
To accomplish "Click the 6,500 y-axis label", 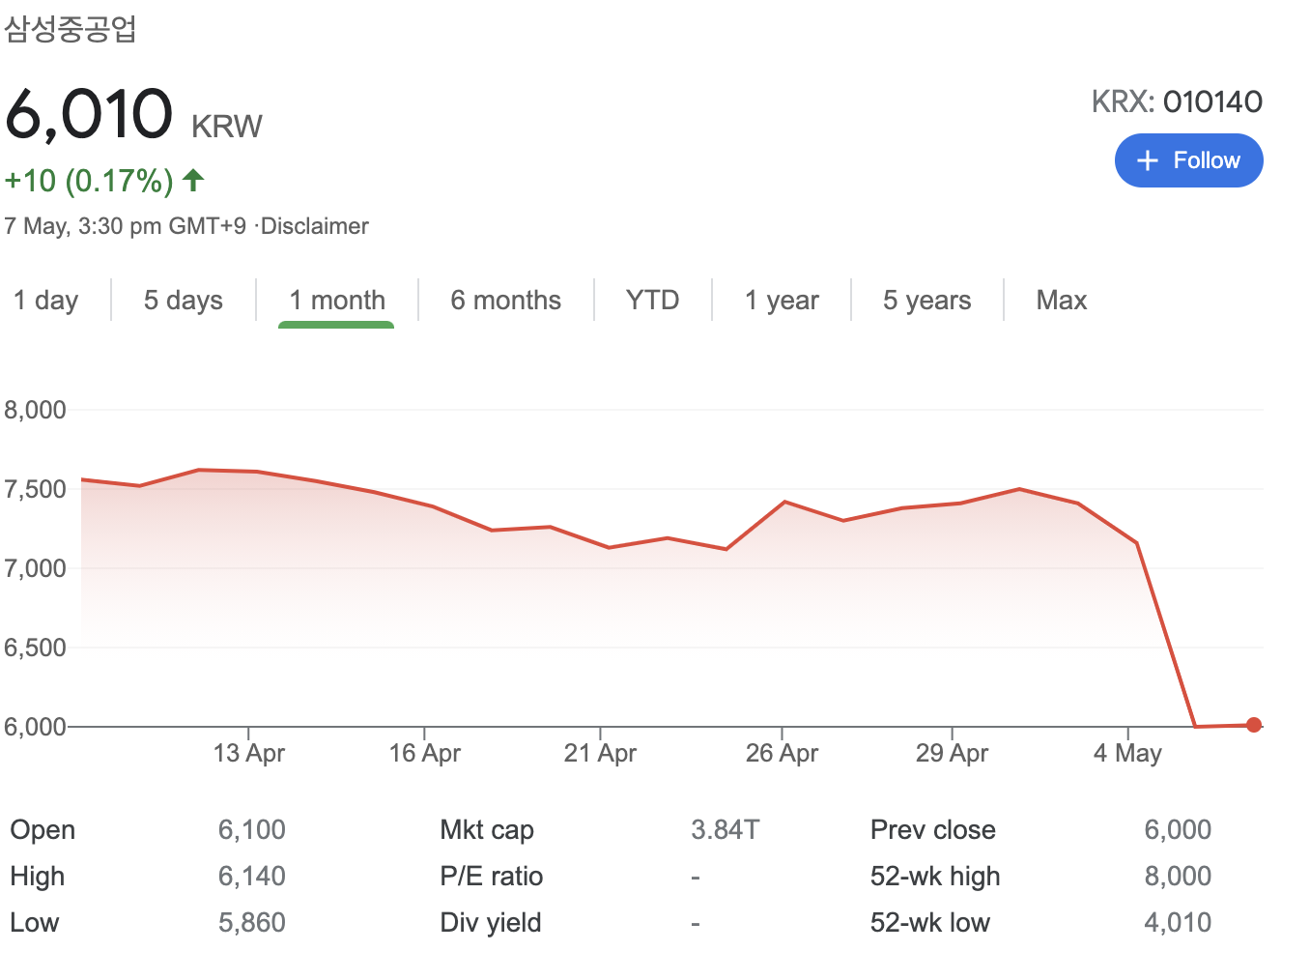I will coord(36,648).
